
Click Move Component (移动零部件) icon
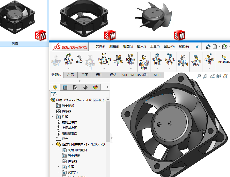pyautogui.click(x=130, y=56)
